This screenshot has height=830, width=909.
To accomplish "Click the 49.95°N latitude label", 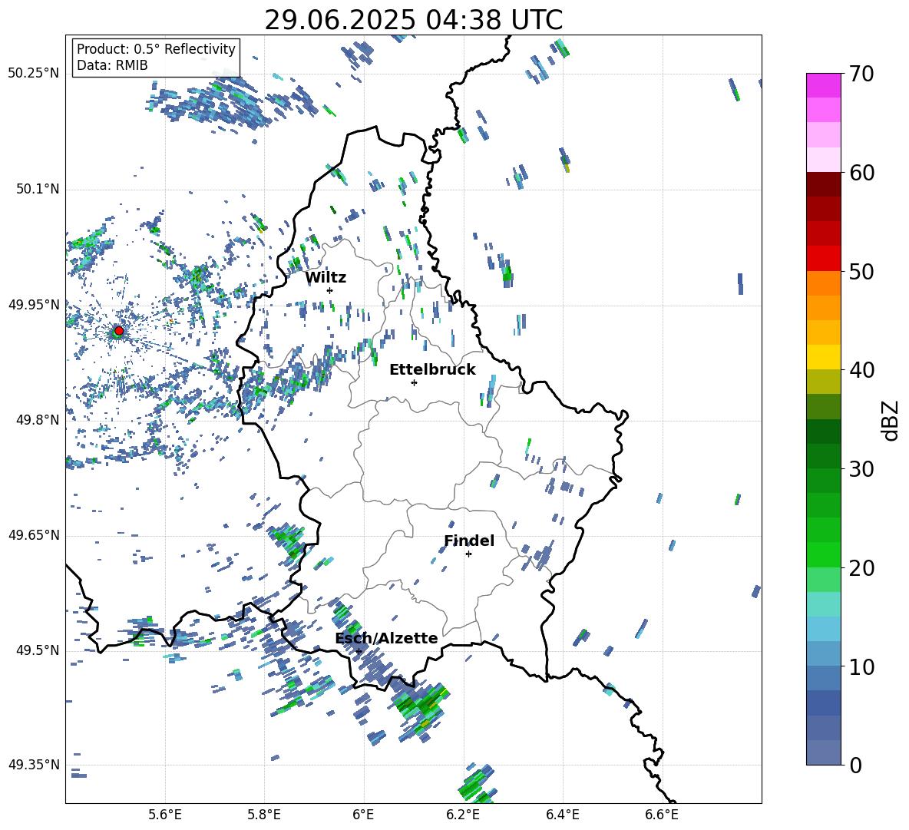I will [34, 304].
